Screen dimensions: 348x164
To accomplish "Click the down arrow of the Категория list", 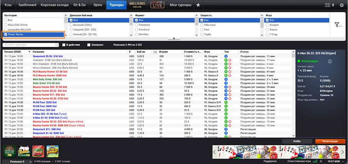I will pos(66,35).
